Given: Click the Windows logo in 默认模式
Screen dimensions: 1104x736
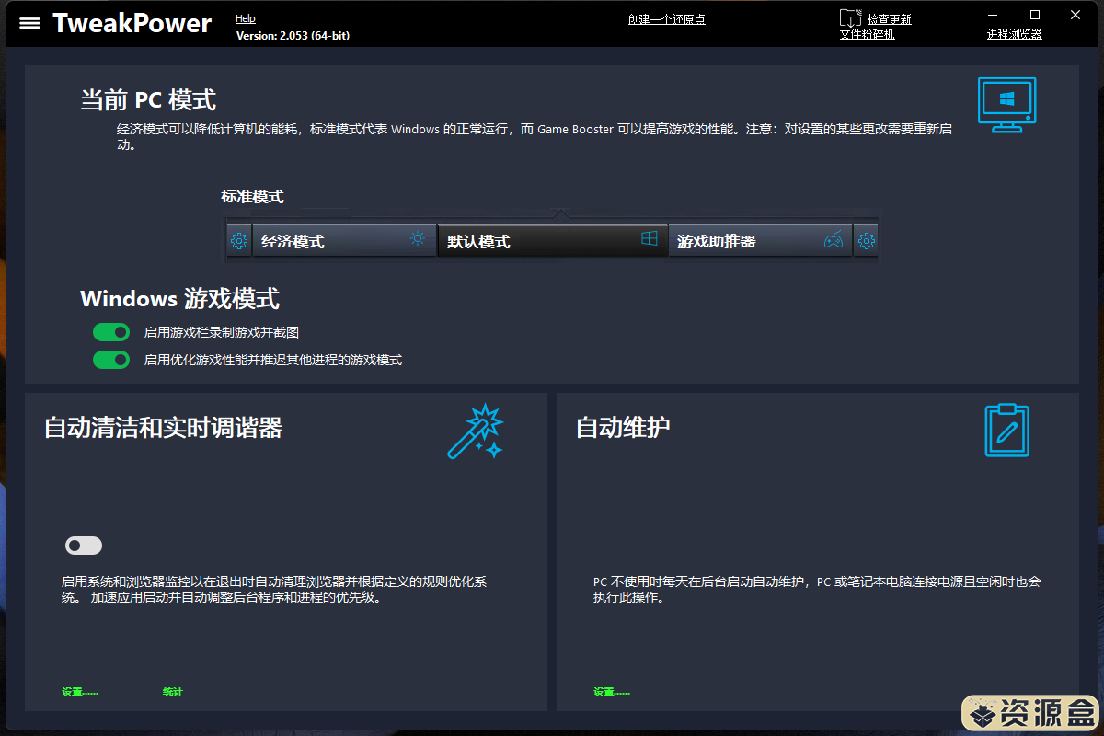Looking at the screenshot, I should point(650,239).
